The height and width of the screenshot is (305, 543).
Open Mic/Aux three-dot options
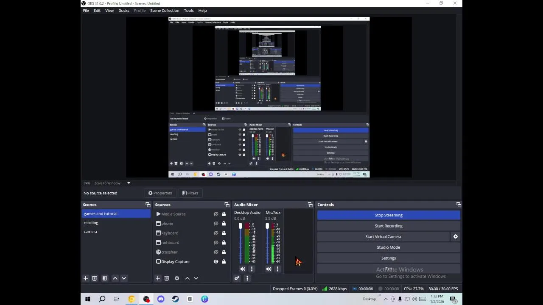277,269
